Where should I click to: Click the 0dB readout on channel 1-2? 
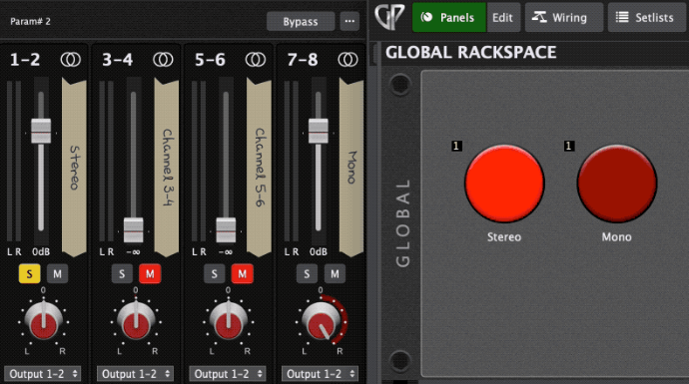coord(41,252)
